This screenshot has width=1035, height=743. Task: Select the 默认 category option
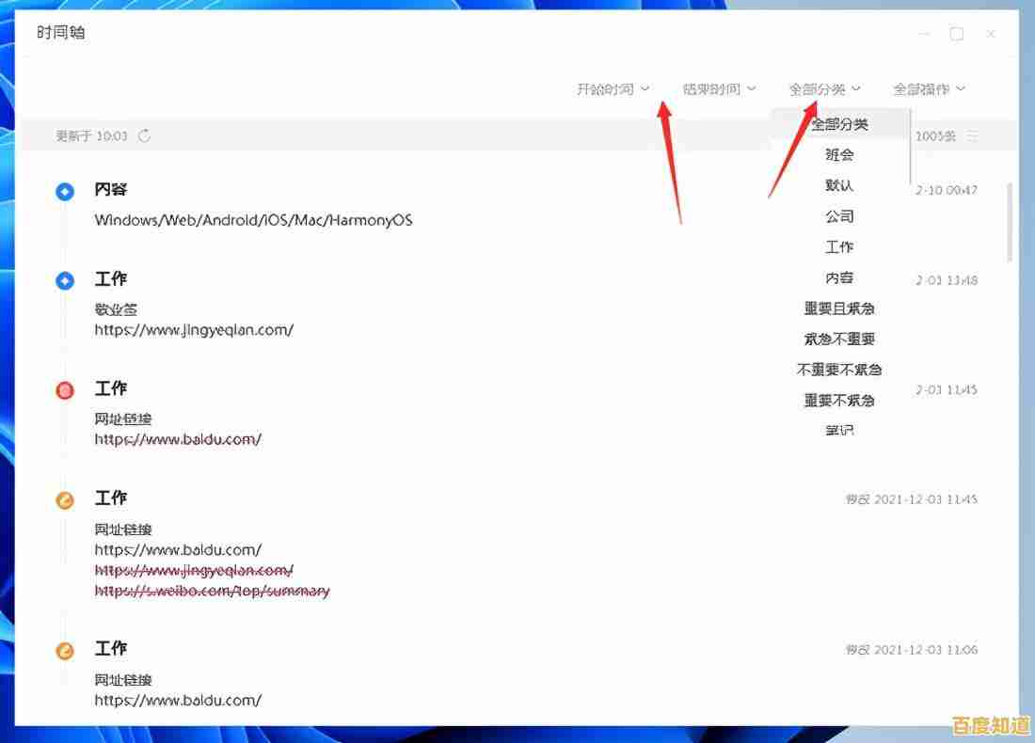point(838,185)
